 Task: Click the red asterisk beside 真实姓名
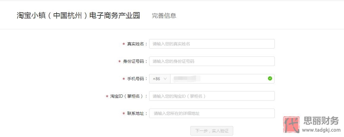[x=124, y=44]
